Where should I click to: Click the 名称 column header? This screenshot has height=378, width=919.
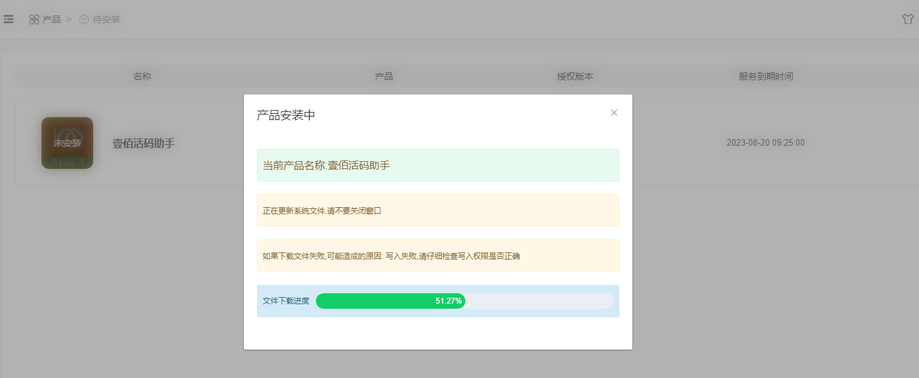click(142, 76)
